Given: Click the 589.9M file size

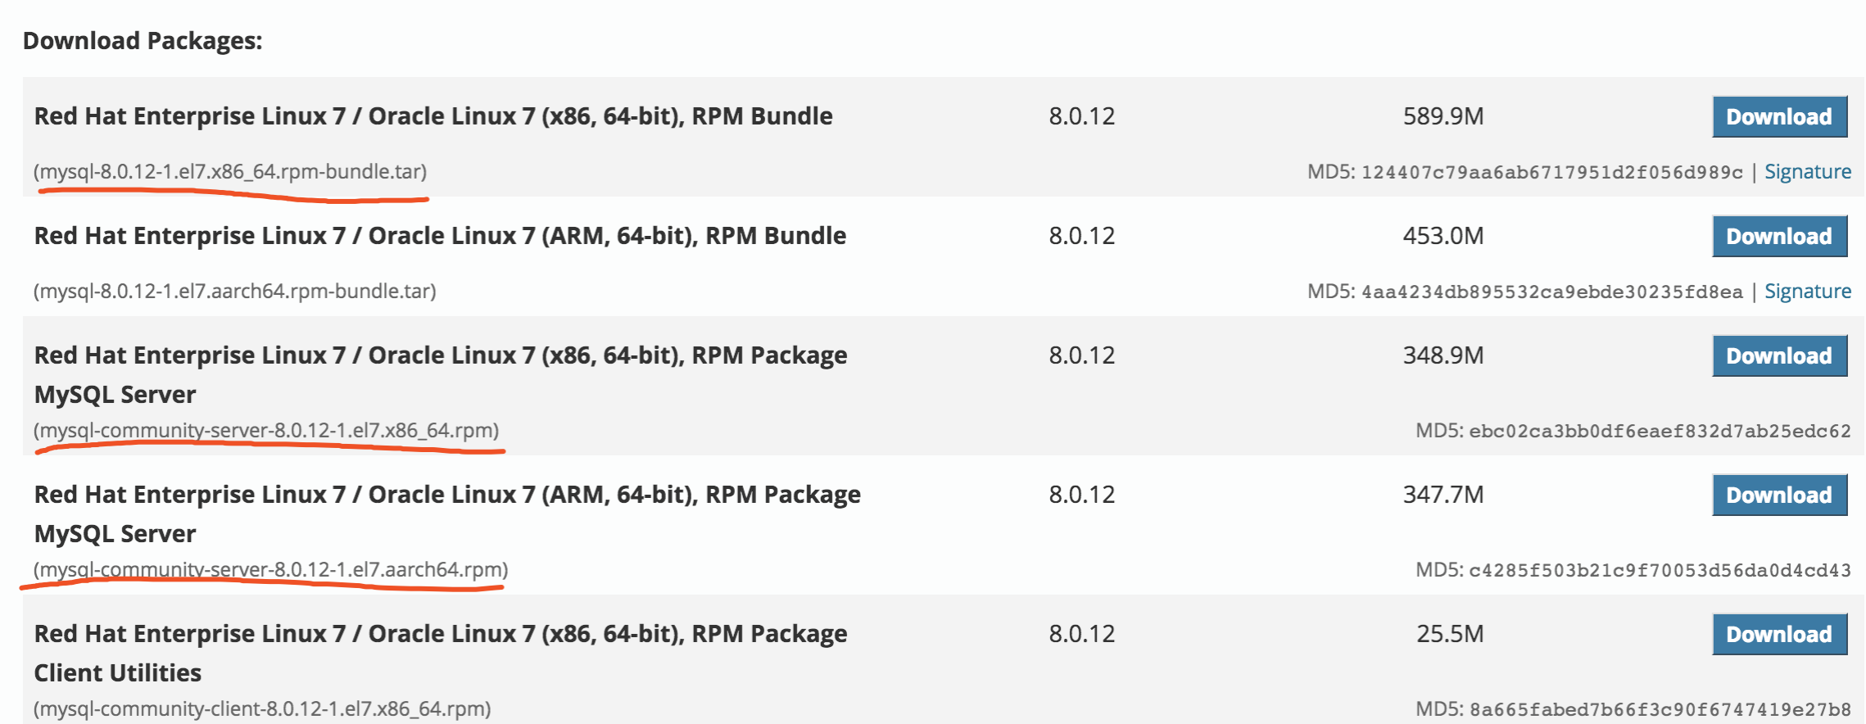Looking at the screenshot, I should click(1443, 116).
